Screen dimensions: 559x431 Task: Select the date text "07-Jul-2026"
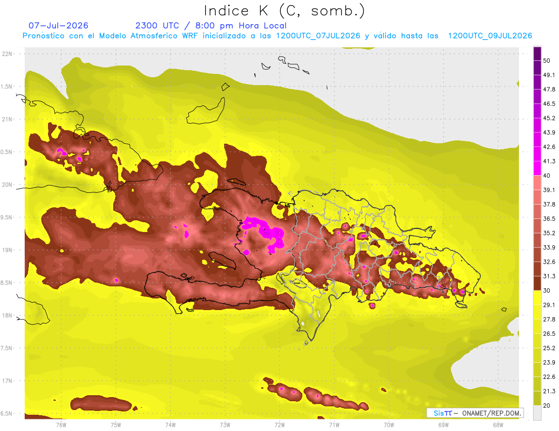58,26
